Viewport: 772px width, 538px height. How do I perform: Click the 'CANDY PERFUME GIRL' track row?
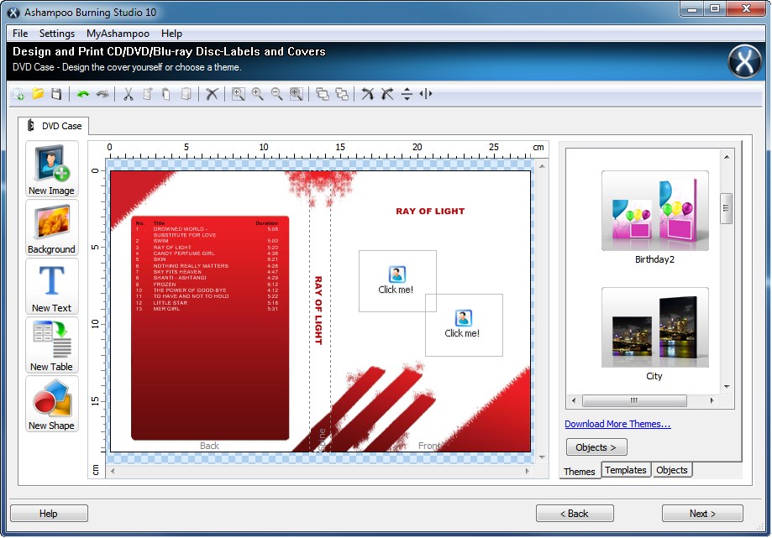(x=207, y=253)
